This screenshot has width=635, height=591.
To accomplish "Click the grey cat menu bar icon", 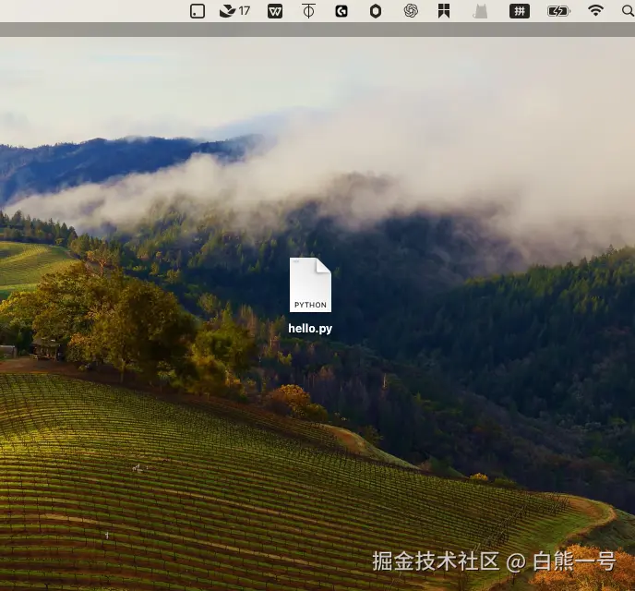I will coord(480,11).
